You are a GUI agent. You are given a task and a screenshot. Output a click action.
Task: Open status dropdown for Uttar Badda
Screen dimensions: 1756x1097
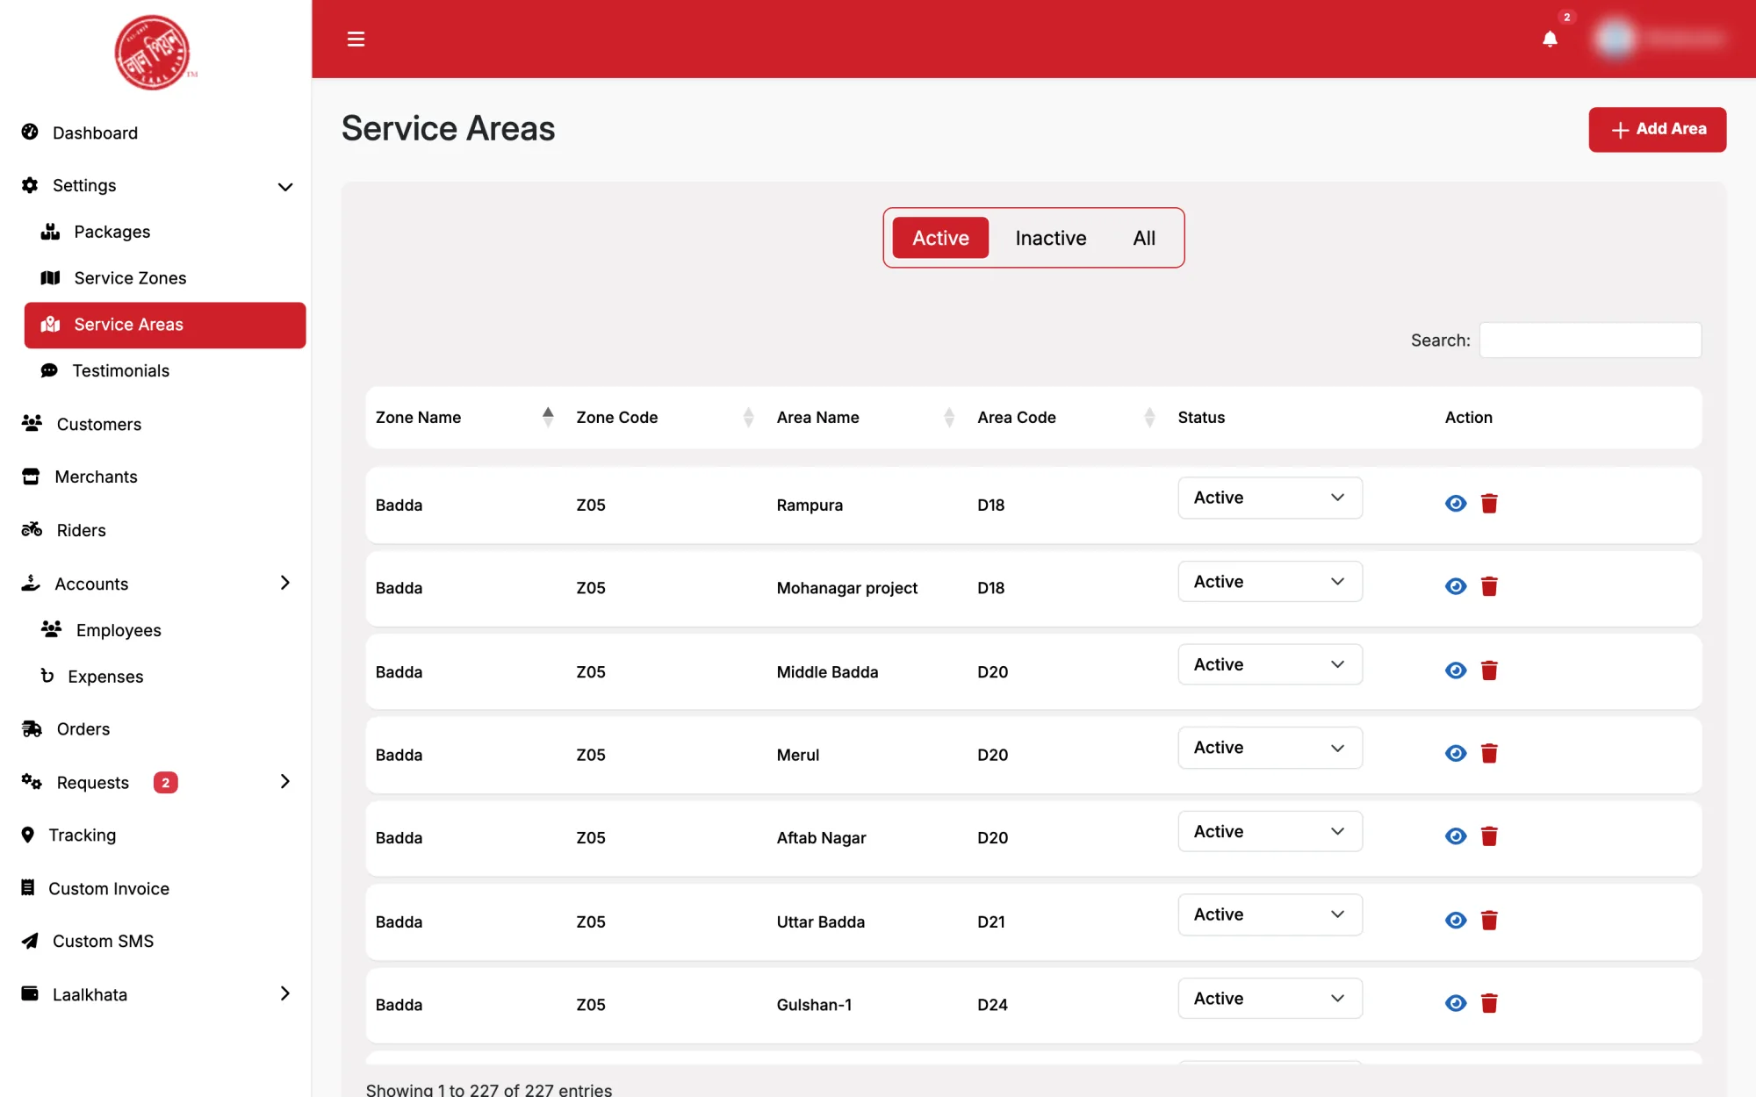tap(1270, 914)
